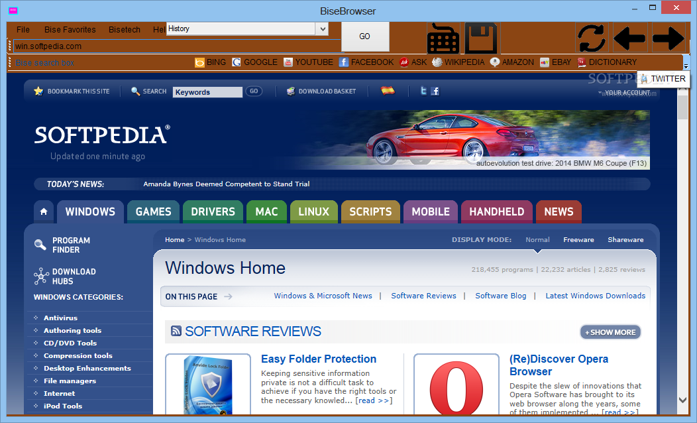Click the Download Basket icon
Screen dimensions: 697x423
point(291,91)
